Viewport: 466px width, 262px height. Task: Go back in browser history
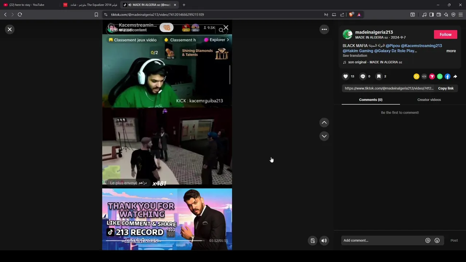5,15
